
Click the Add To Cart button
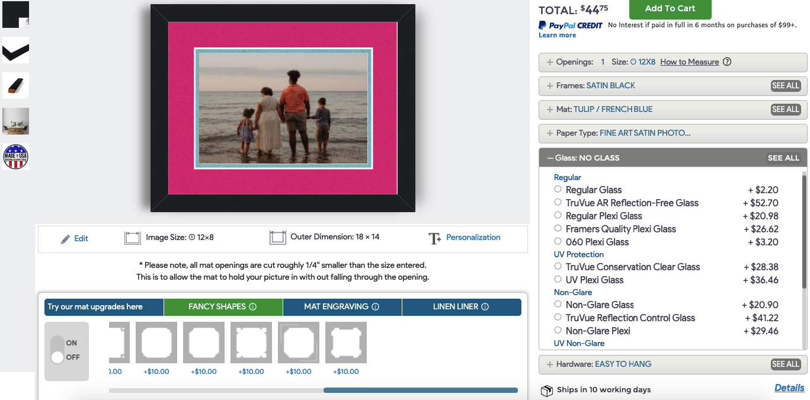pyautogui.click(x=670, y=9)
